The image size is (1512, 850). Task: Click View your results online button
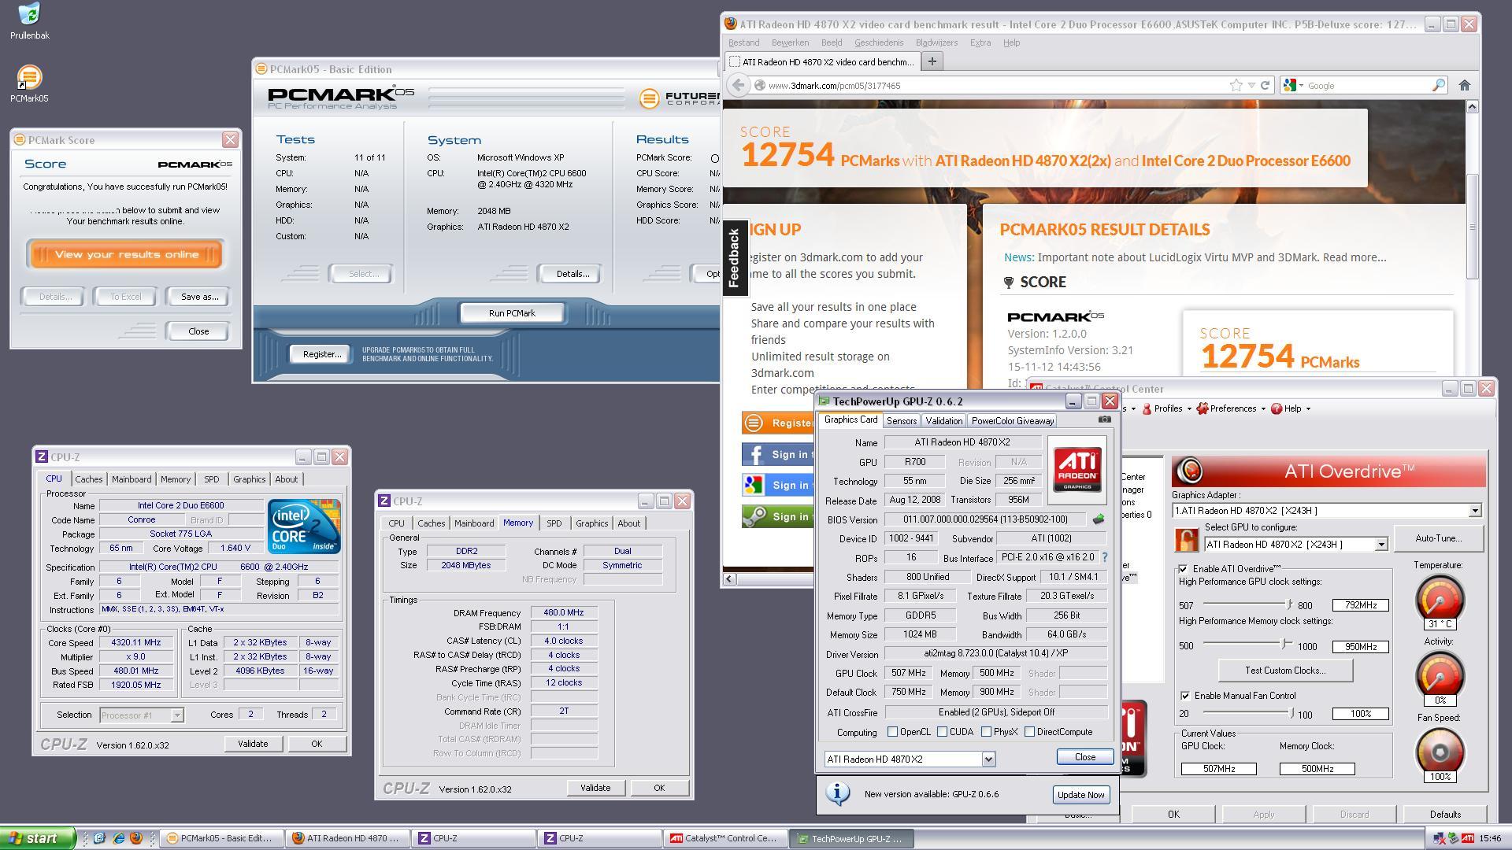[126, 254]
